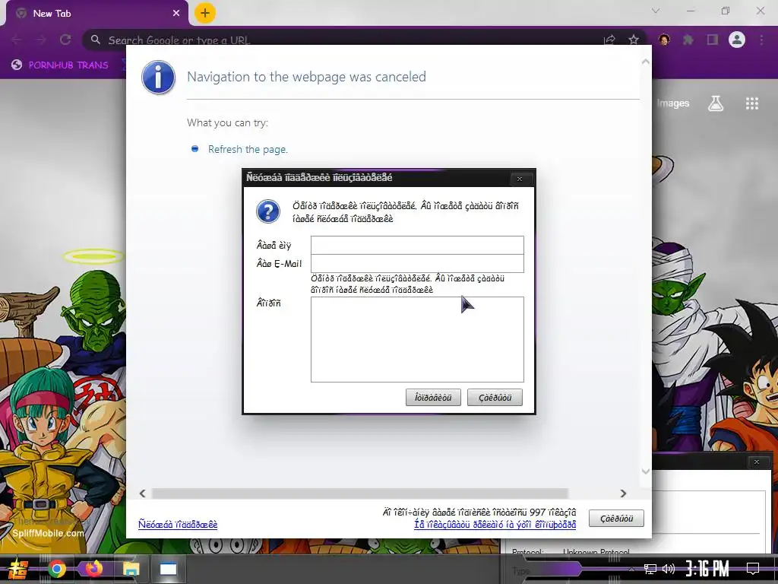This screenshot has width=778, height=584.
Task: Bookmark this page with the star icon
Action: 634,40
